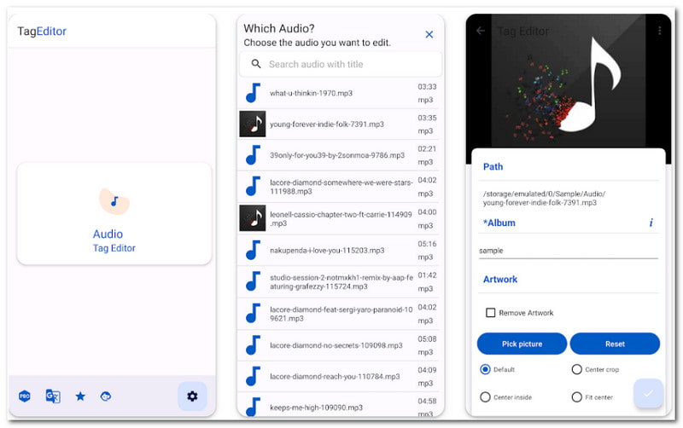Select young-forever-indie-folk-7391.mp3

[x=338, y=124]
